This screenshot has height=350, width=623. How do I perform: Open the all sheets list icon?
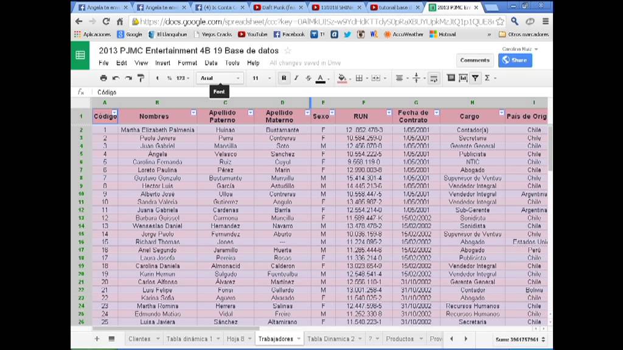pos(112,338)
